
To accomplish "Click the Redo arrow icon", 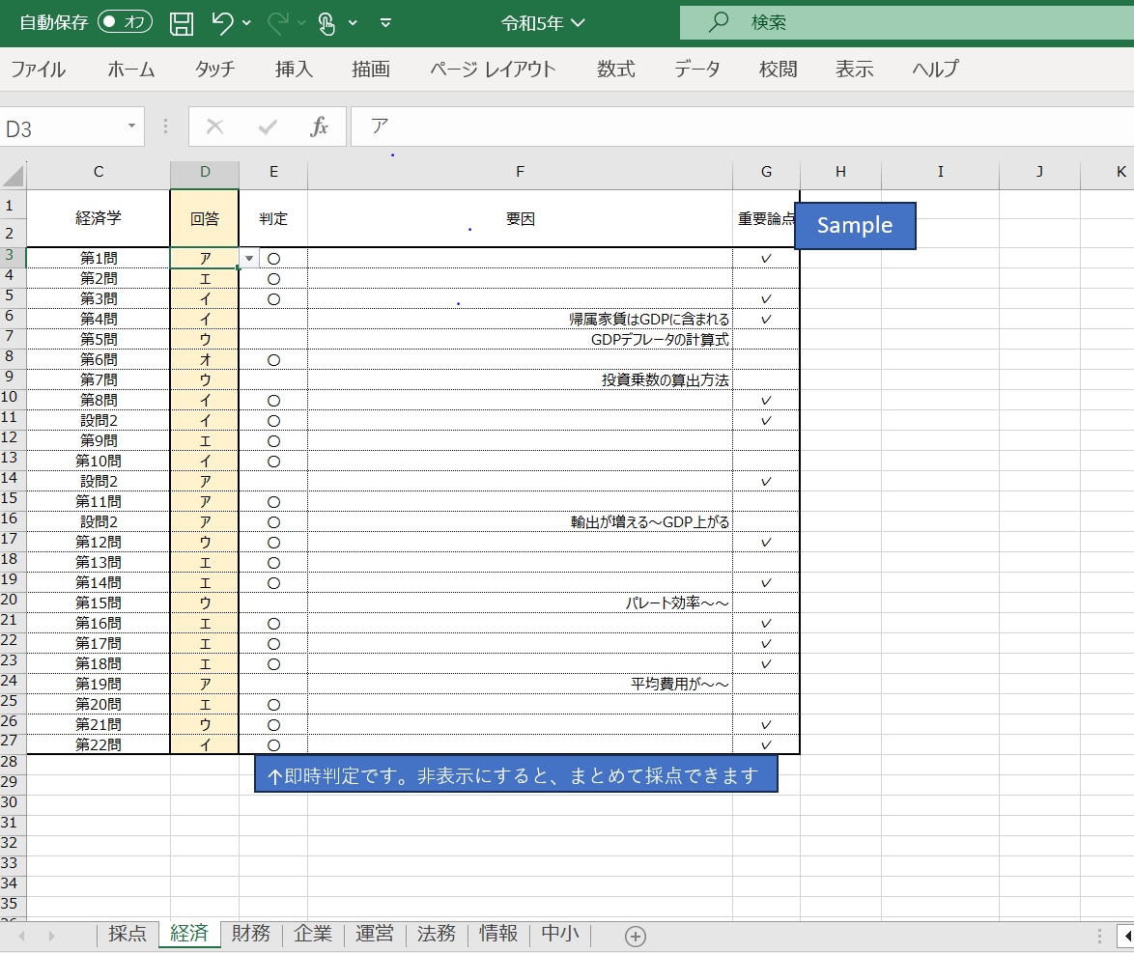I will click(278, 23).
